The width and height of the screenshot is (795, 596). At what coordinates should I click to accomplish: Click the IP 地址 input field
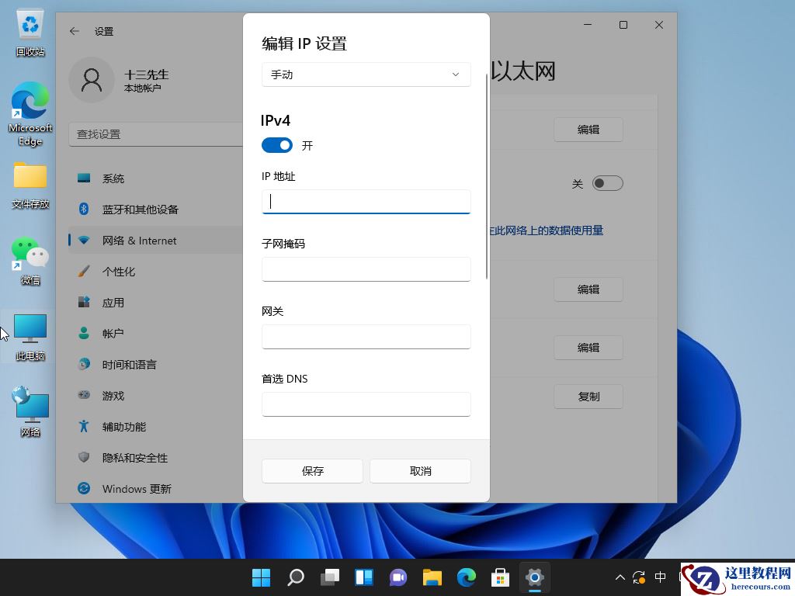click(x=366, y=201)
